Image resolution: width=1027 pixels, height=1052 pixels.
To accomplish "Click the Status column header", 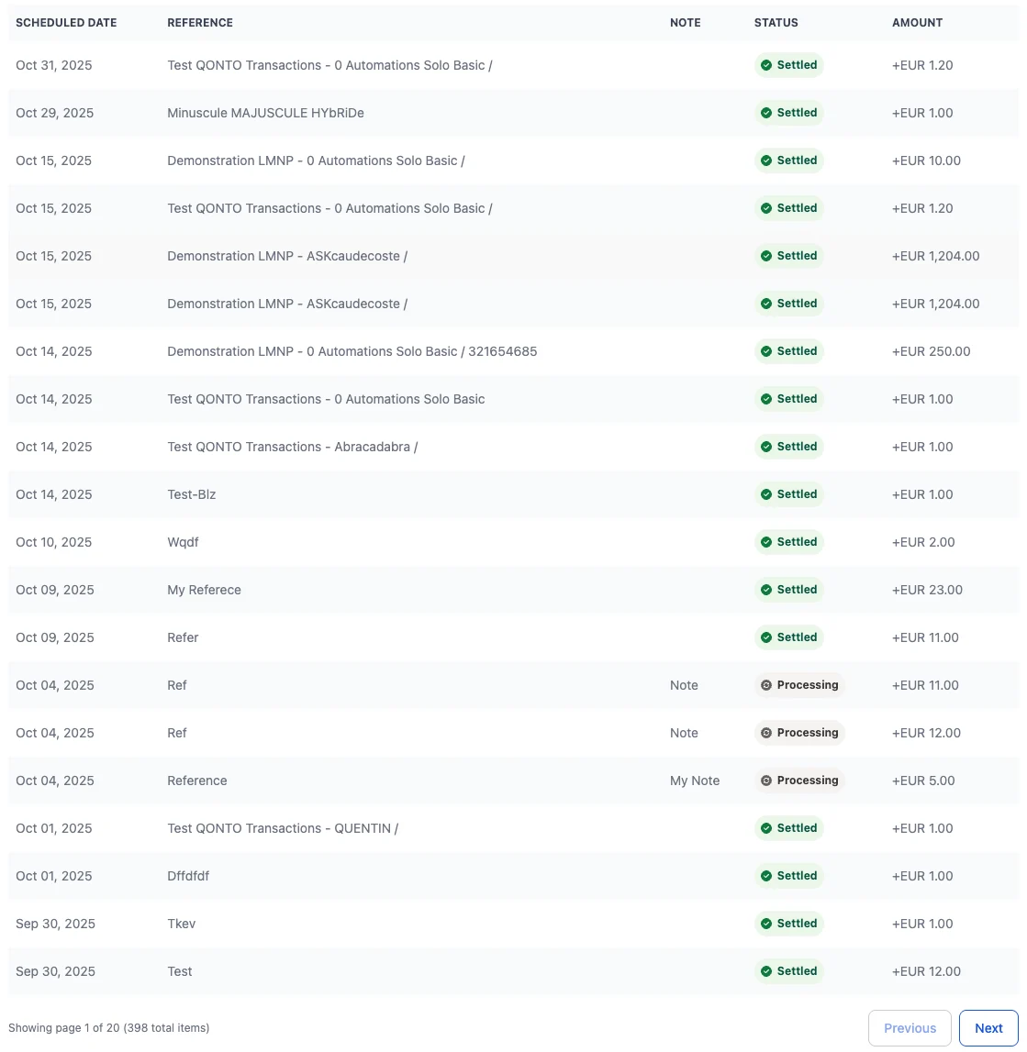I will point(776,23).
